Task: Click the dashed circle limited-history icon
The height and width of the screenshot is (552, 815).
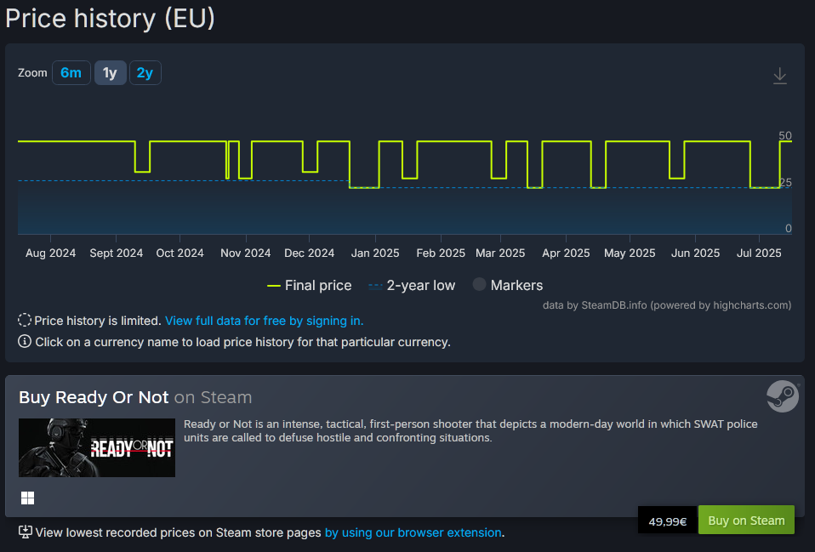Action: tap(25, 320)
